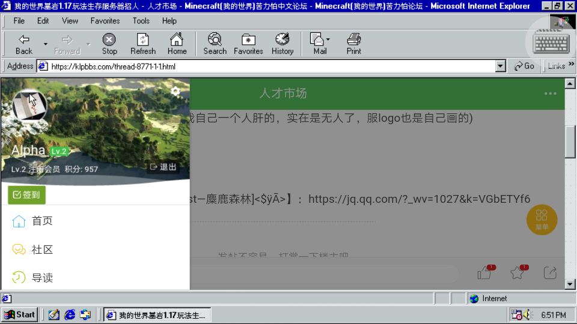
Task: Click the Stop toolbar button
Action: tap(109, 44)
